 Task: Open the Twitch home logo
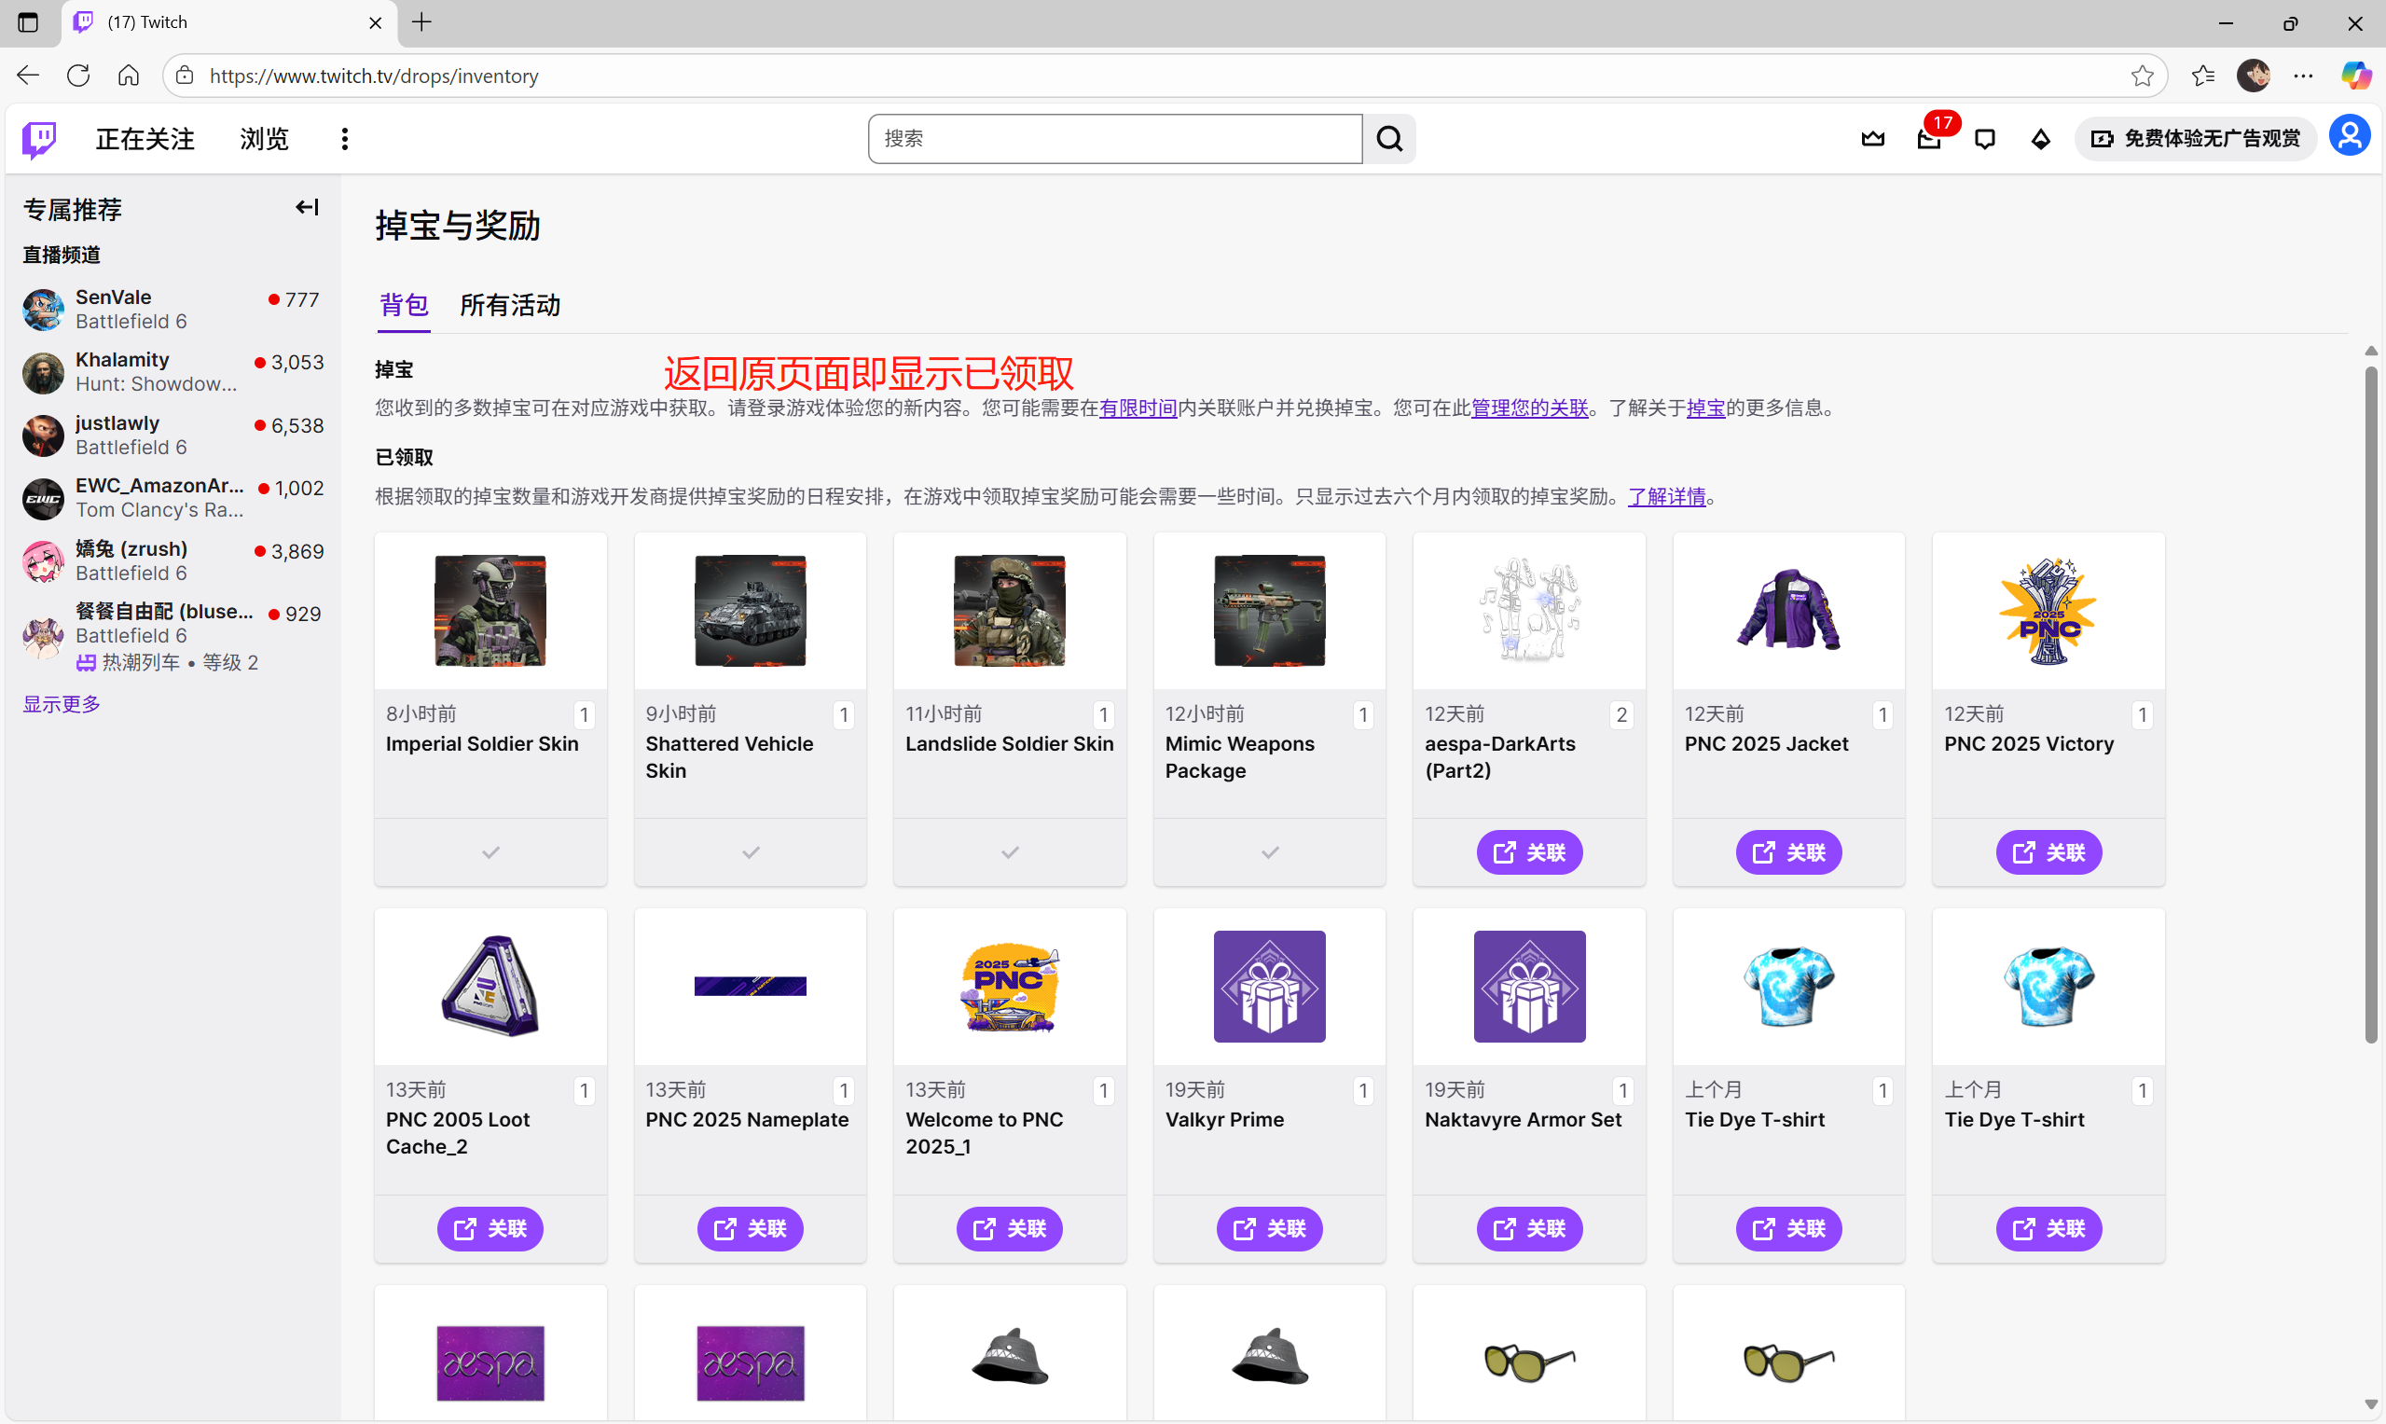coord(39,139)
